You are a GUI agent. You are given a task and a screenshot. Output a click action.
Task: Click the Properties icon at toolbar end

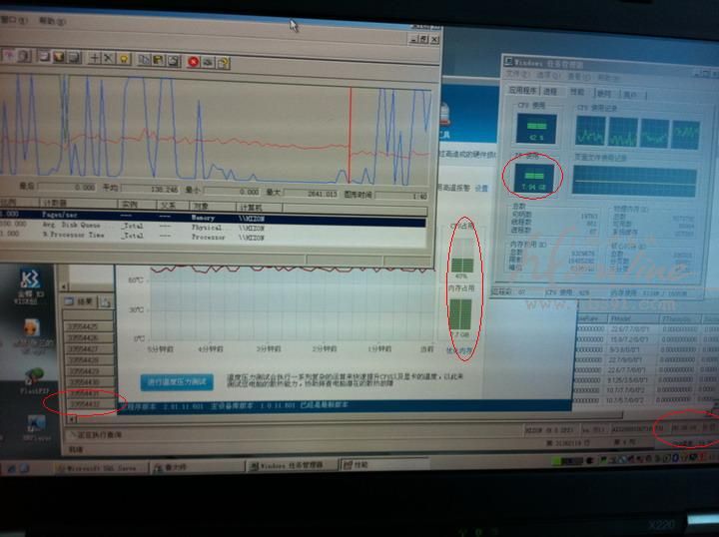224,63
